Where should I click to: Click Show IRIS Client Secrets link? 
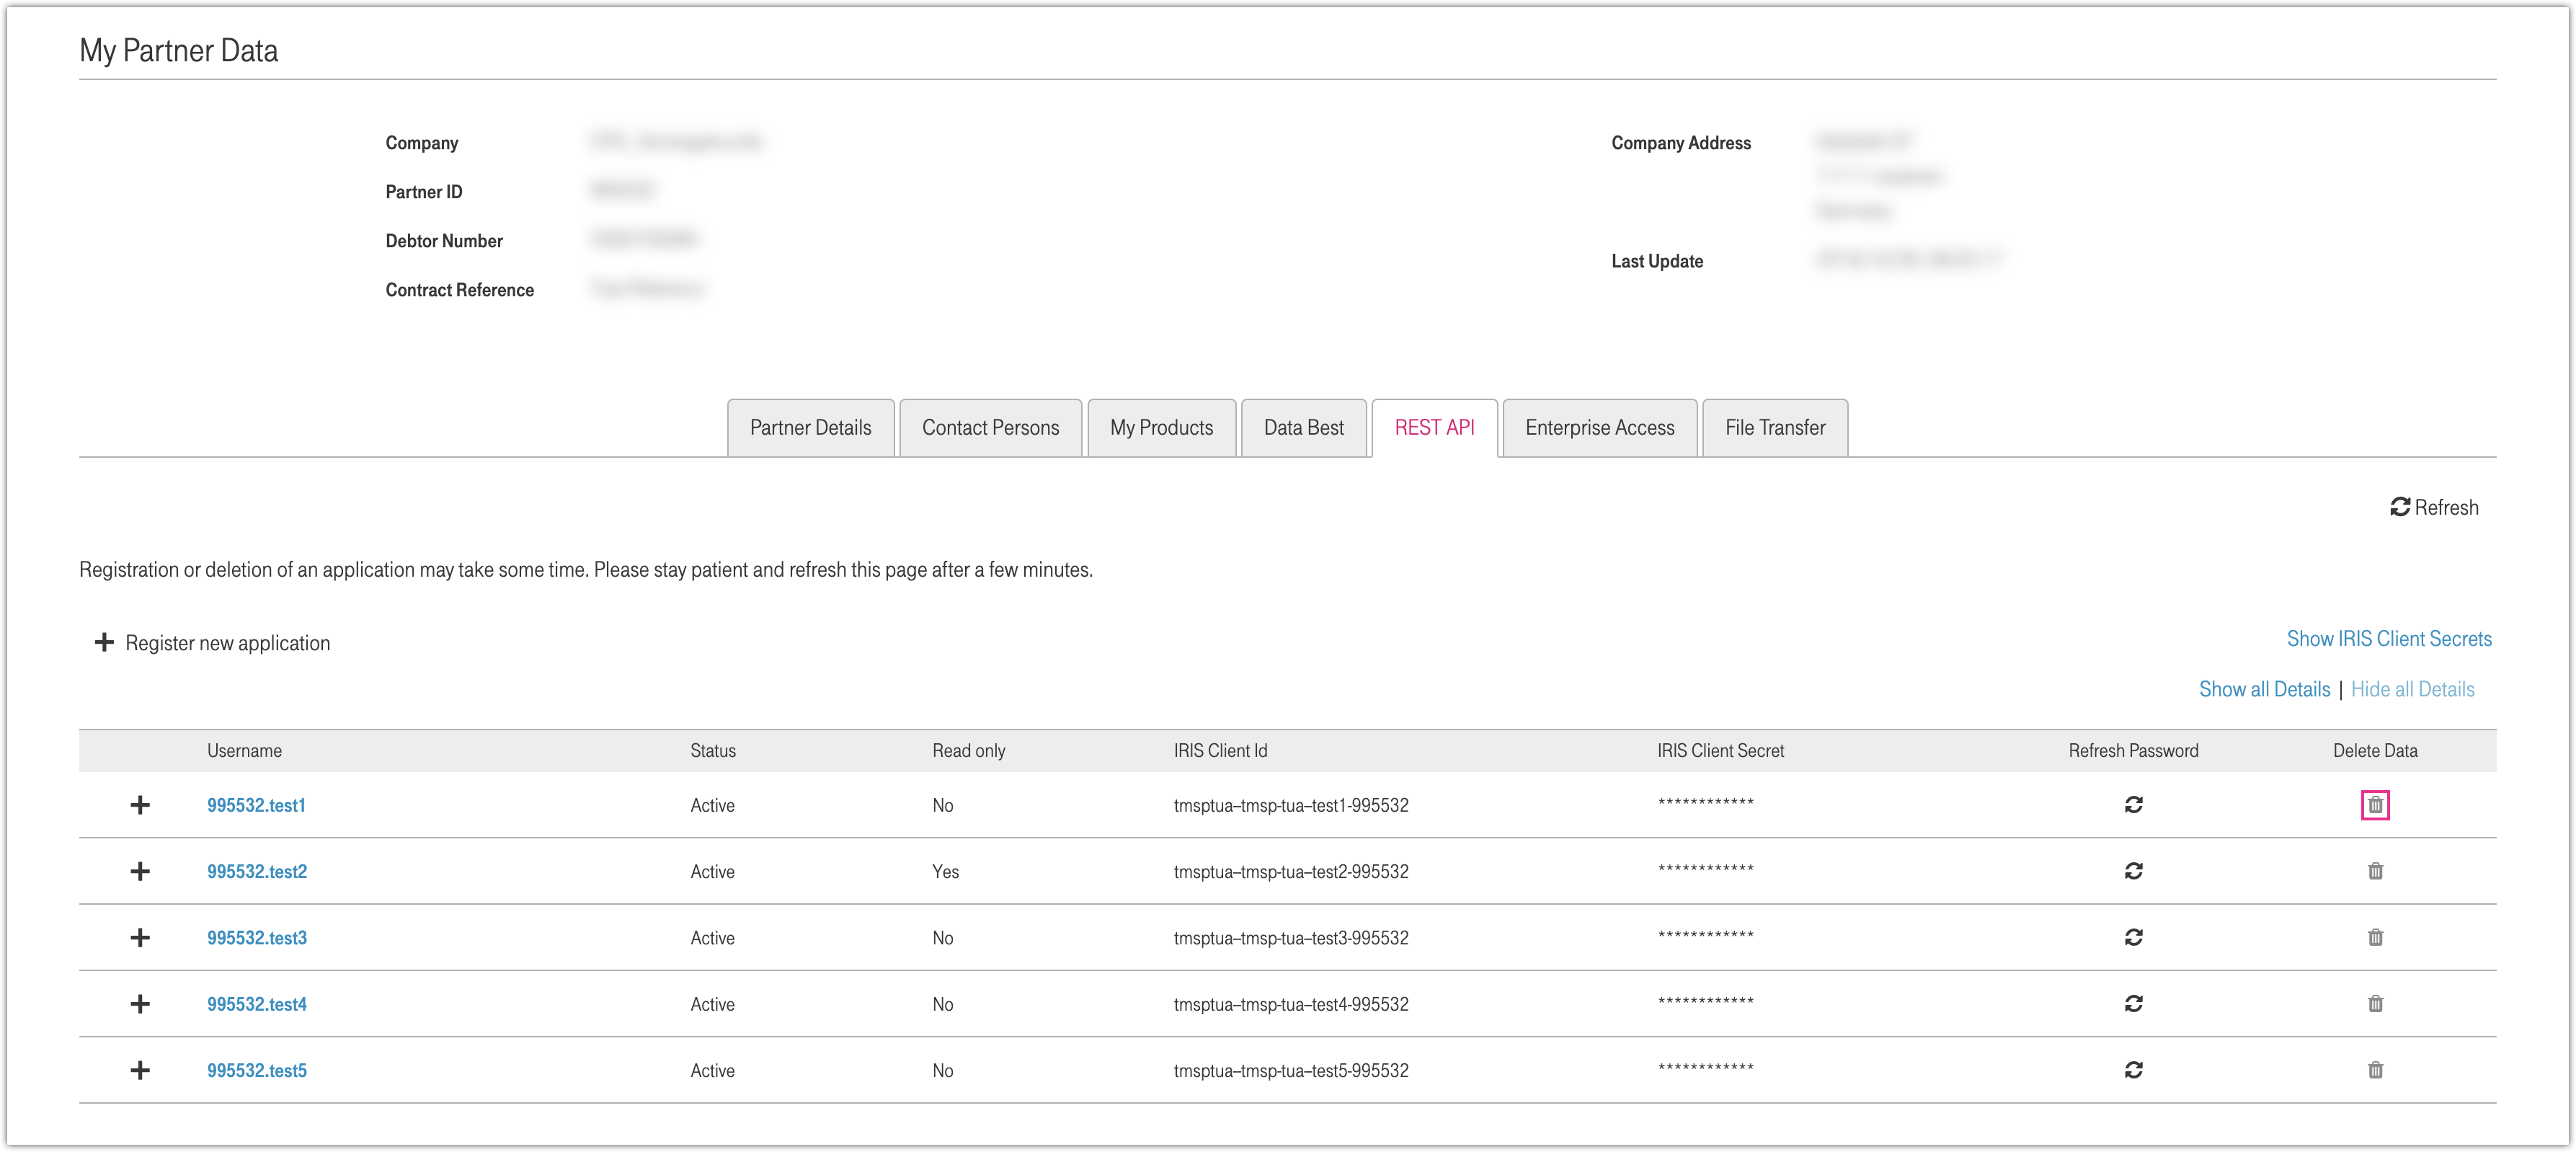2388,639
